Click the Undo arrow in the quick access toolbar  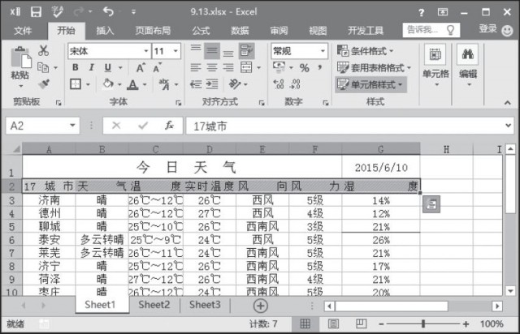tap(108, 12)
